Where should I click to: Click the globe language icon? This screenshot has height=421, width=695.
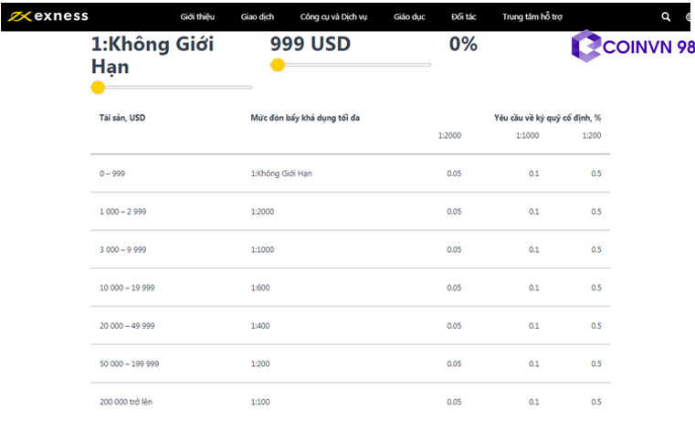(690, 16)
